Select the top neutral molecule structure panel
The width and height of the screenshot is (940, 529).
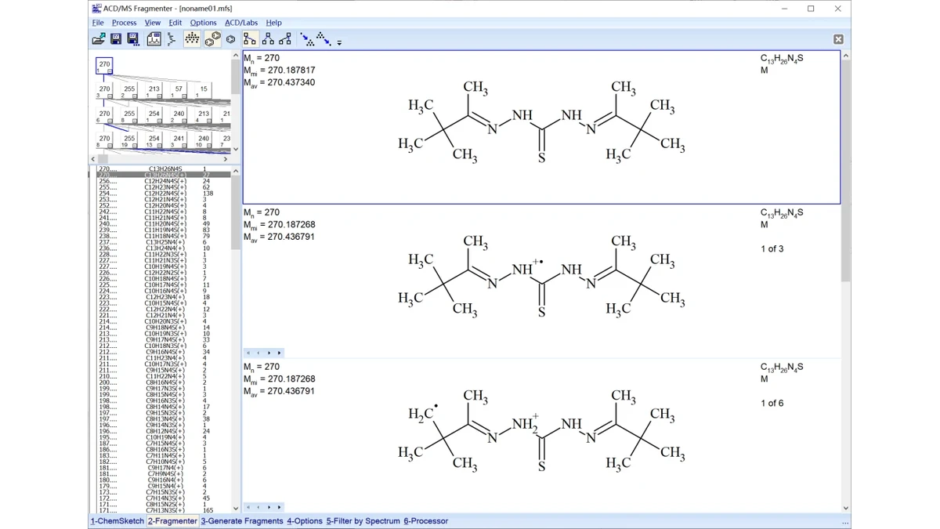coord(541,127)
